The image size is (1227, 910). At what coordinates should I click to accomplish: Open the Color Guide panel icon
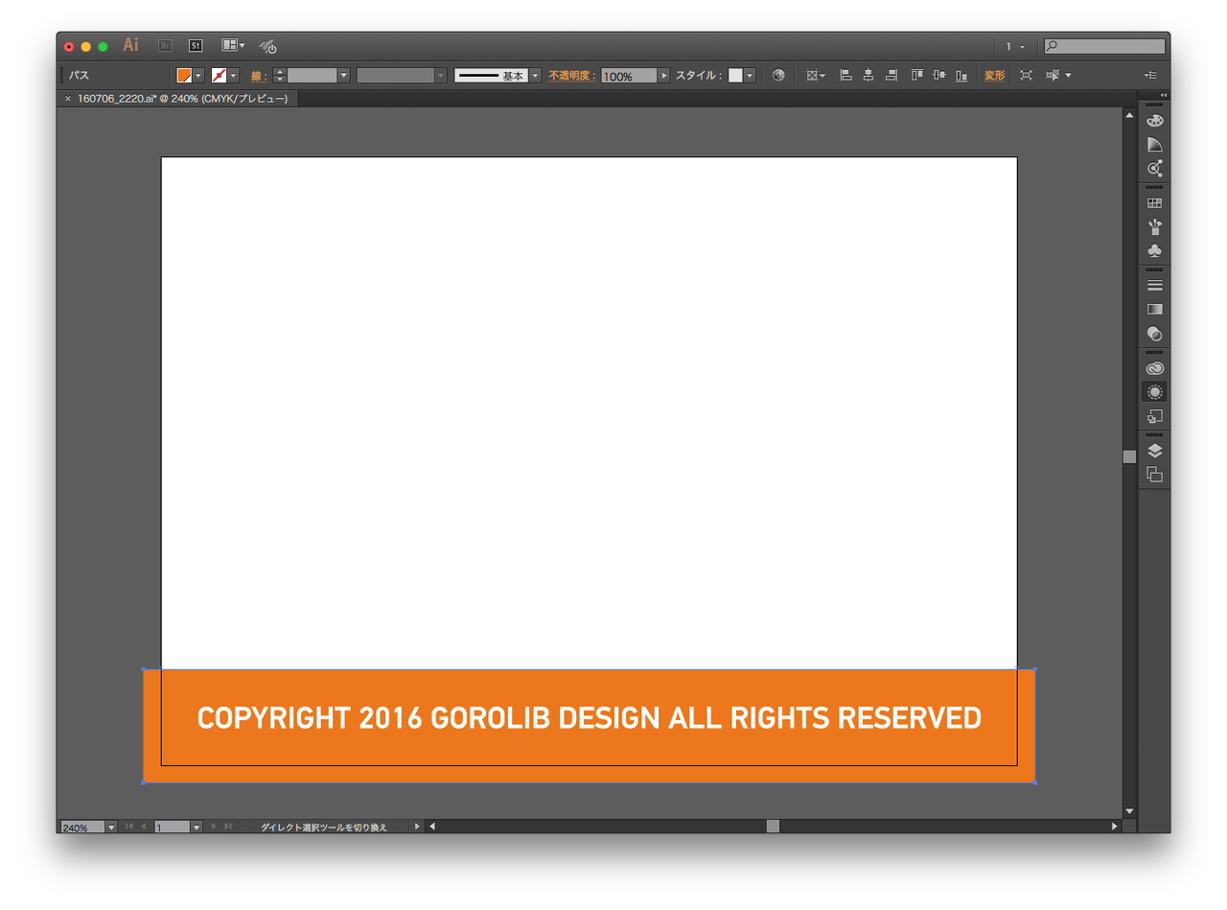coord(1154,145)
